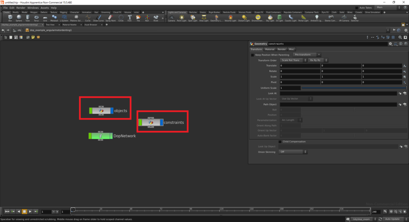Select the Torus shelf tool
This screenshot has width=409, height=222.
point(36,18)
